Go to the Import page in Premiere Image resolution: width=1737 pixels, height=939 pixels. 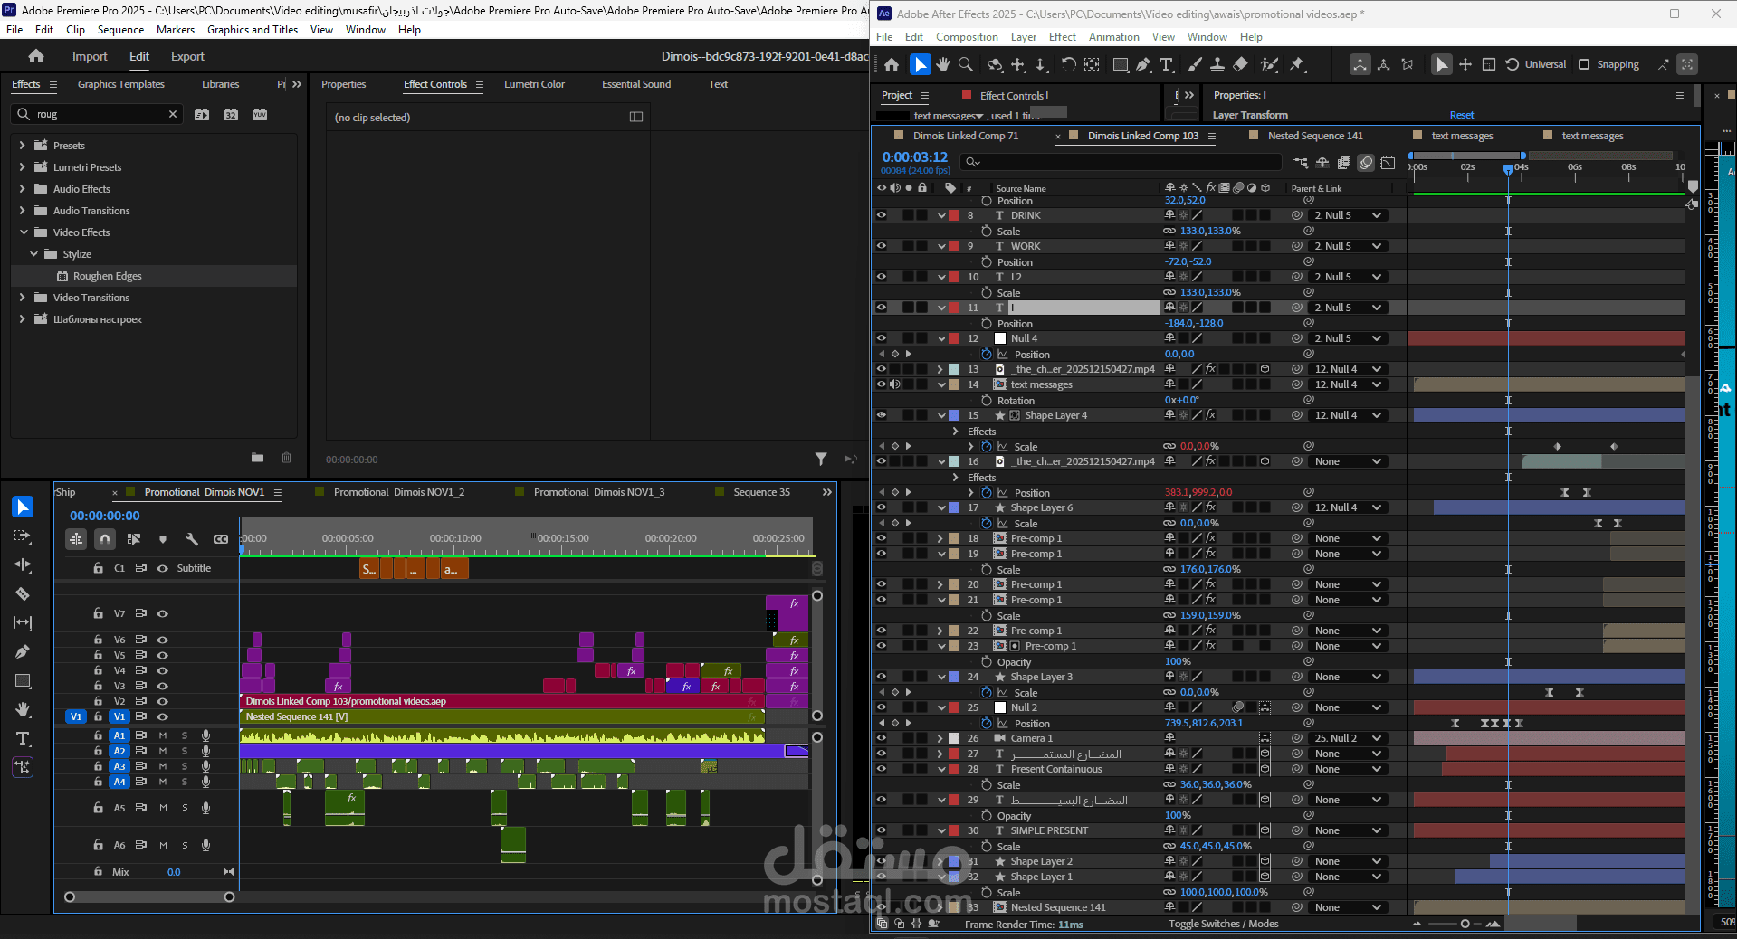(x=90, y=56)
